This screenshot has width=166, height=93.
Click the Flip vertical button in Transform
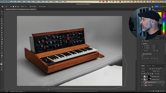(157, 51)
